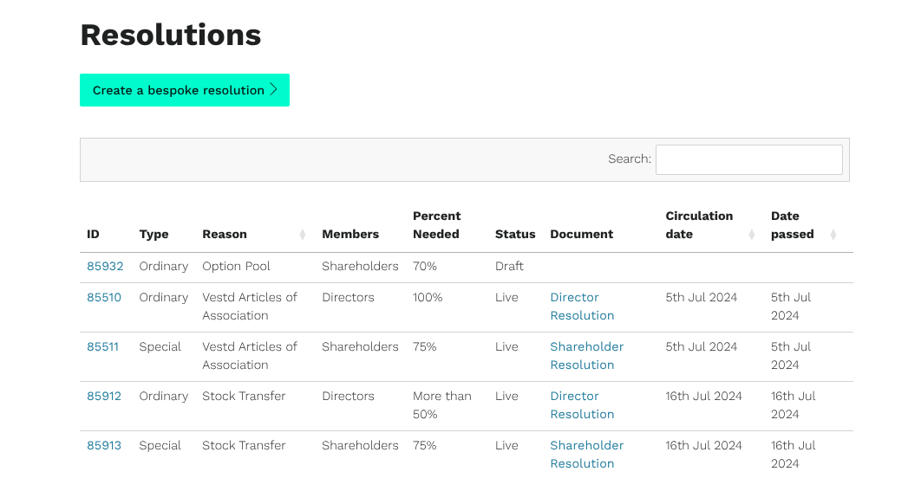
Task: Click circulation date 16th Jul 2024 in row 85912
Action: [x=703, y=397]
